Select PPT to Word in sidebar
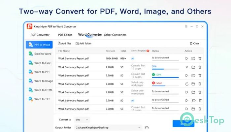This screenshot has height=132, width=231. (39, 45)
